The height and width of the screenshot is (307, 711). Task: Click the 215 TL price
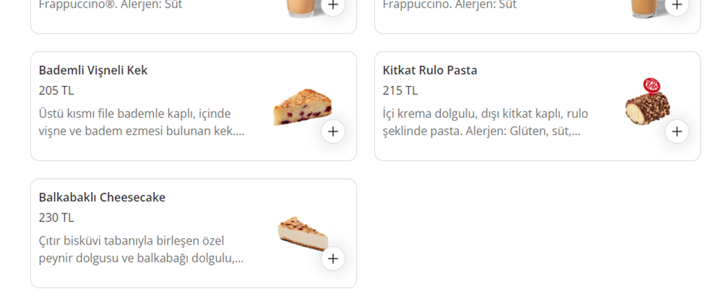point(400,90)
